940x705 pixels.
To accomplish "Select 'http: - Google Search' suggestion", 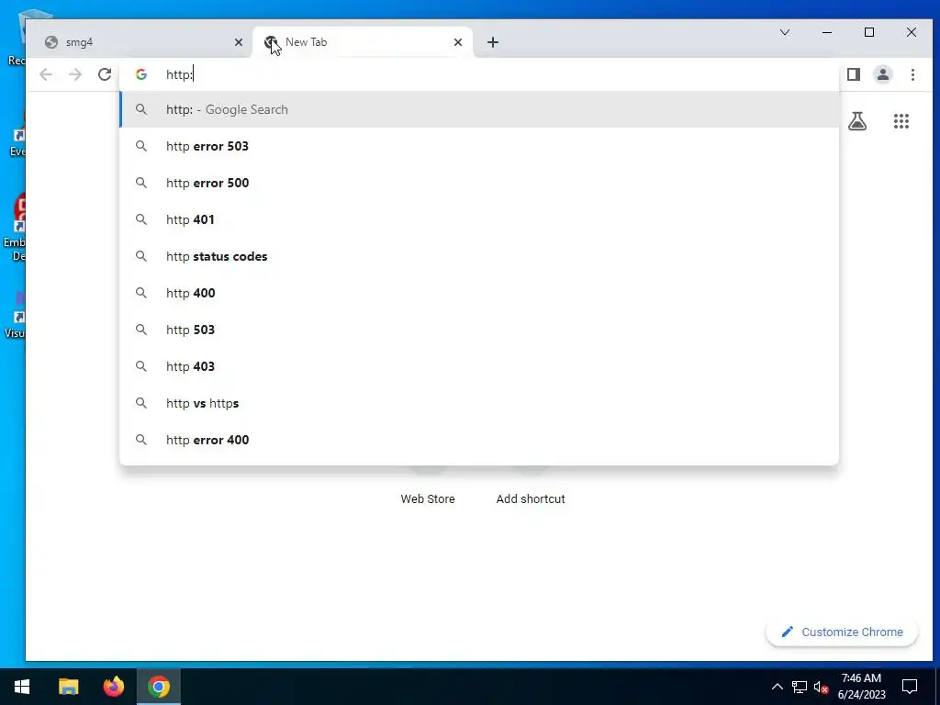I will click(x=479, y=110).
